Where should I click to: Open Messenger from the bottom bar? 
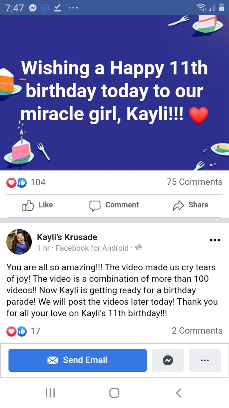point(168,360)
